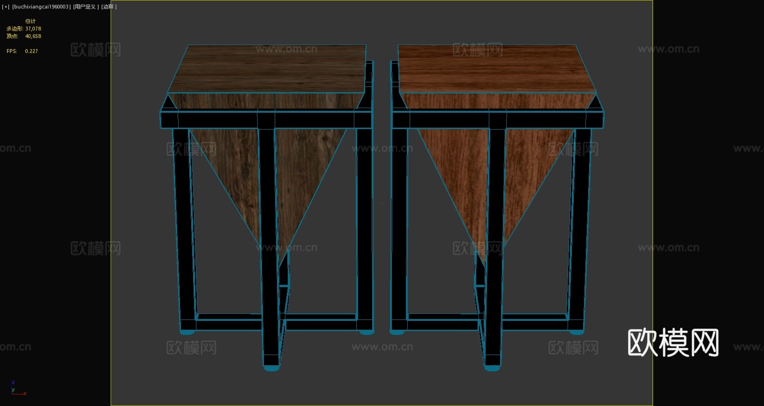Open the buchixiangcai1960003 view label menu

42,7
